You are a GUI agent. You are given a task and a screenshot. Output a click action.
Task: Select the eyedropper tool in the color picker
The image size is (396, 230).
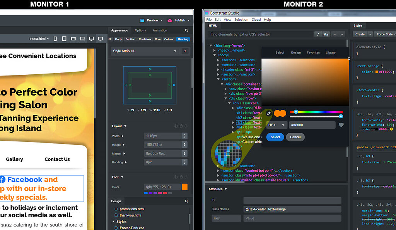(x=270, y=113)
